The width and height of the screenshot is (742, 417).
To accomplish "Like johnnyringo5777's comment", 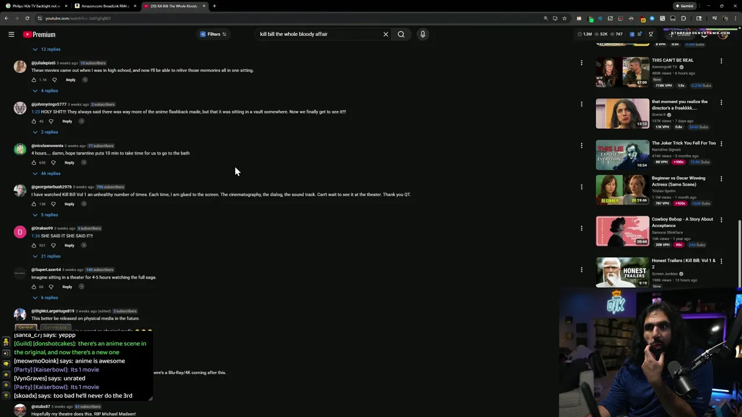I will 34,121.
